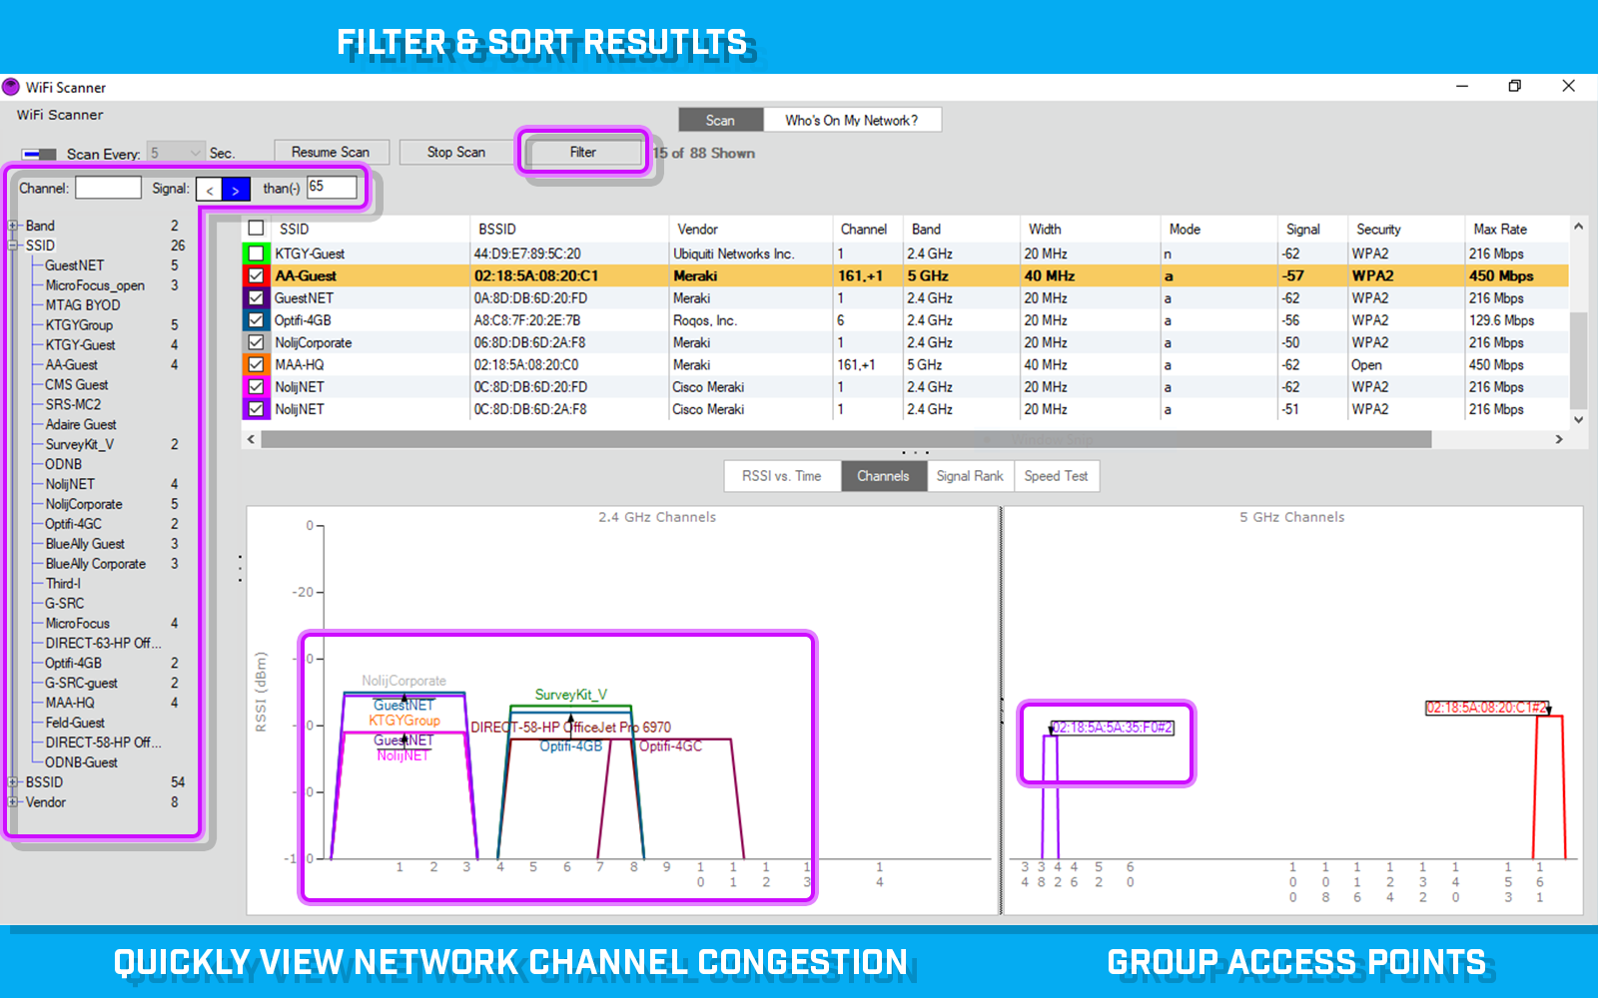Sort table by the BSSID column header
The width and height of the screenshot is (1598, 998).
coord(568,229)
